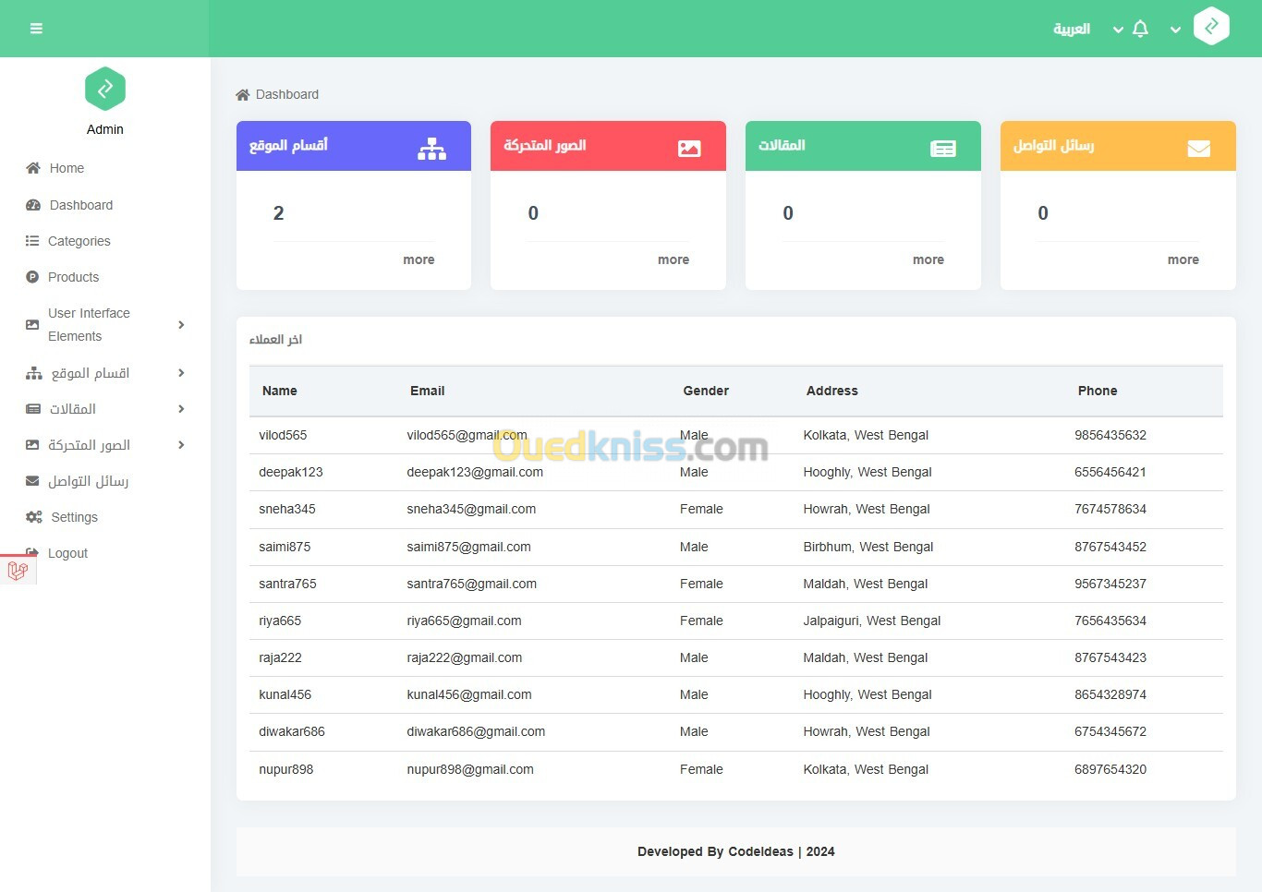Image resolution: width=1262 pixels, height=892 pixels.
Task: Click Developed By CodeIdeas footer text
Action: click(736, 851)
